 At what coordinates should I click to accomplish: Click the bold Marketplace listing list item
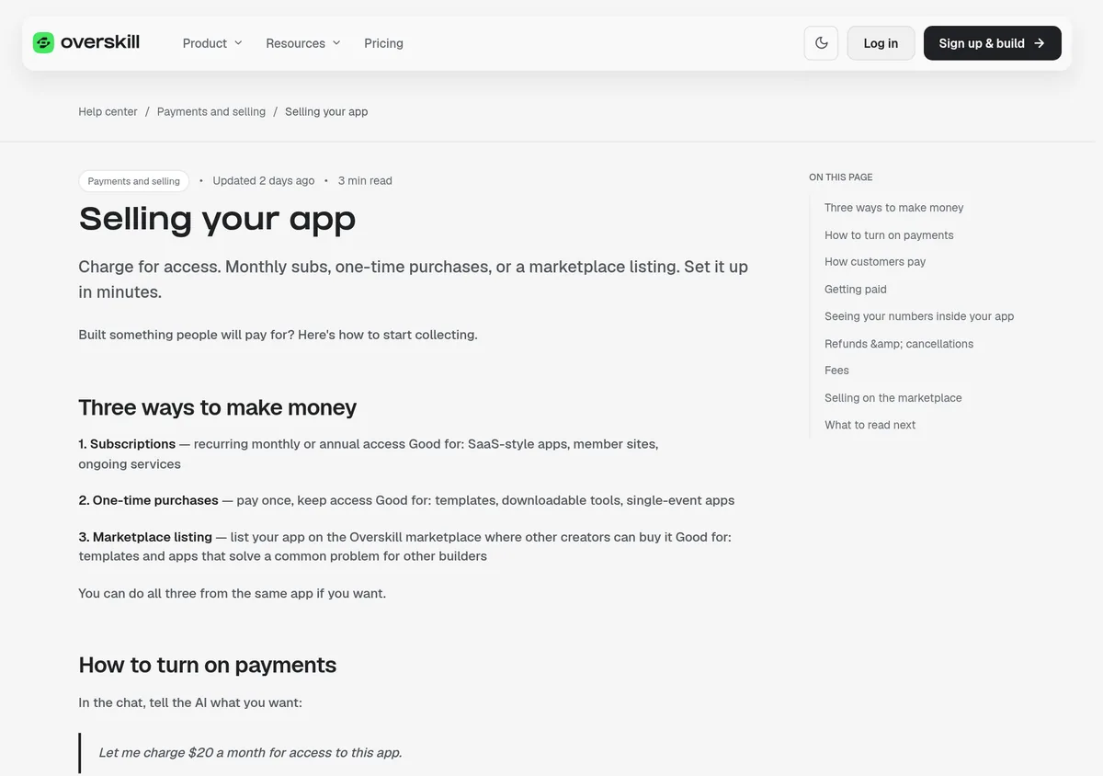pos(145,537)
